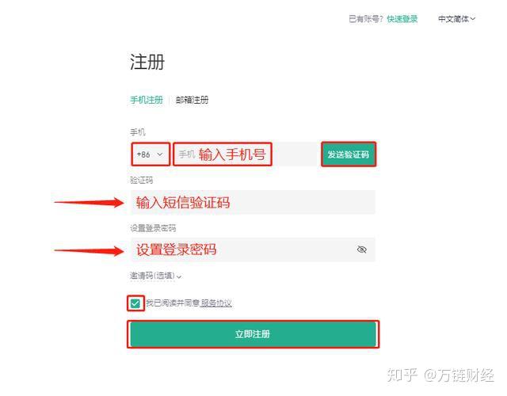The image size is (507, 396).
Task: Click the 发送验证码 button
Action: pos(349,154)
